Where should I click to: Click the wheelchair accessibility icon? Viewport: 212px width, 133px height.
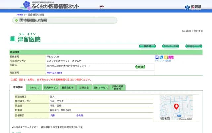pyautogui.click(x=161, y=57)
